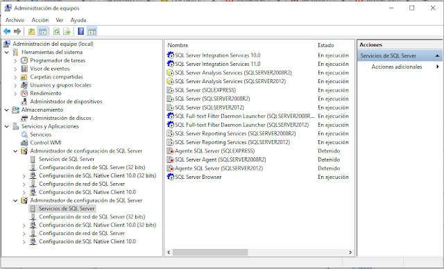
Task: Click the Programador de tareas clock icon
Action: (x=24, y=60)
